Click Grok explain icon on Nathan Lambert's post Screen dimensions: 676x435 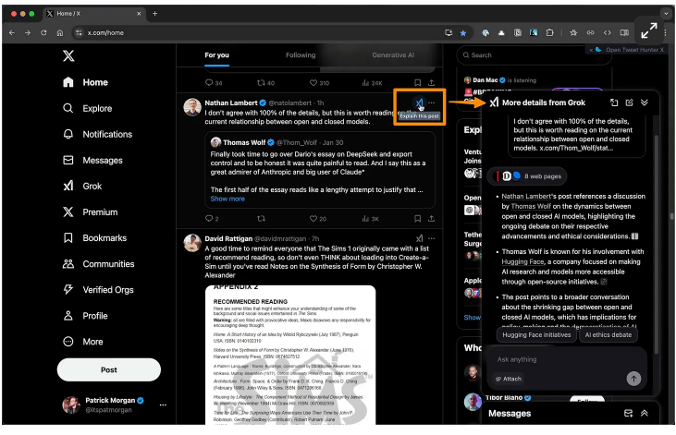point(419,103)
